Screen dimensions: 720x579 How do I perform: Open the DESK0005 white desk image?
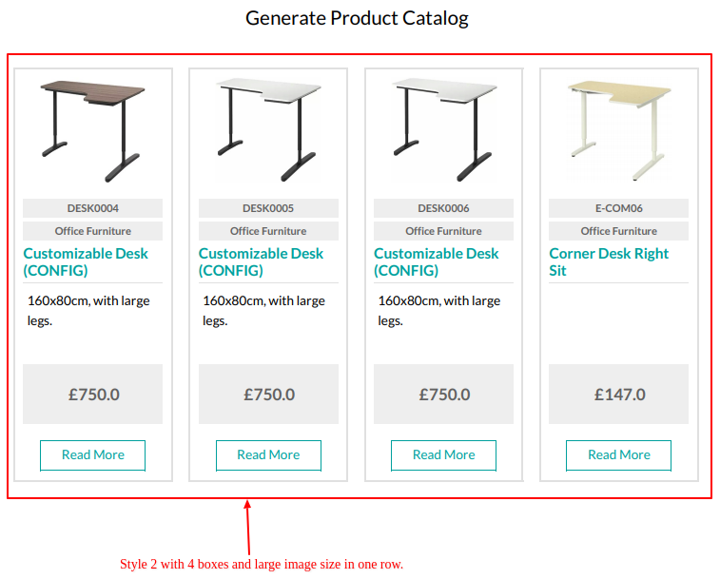tap(268, 131)
